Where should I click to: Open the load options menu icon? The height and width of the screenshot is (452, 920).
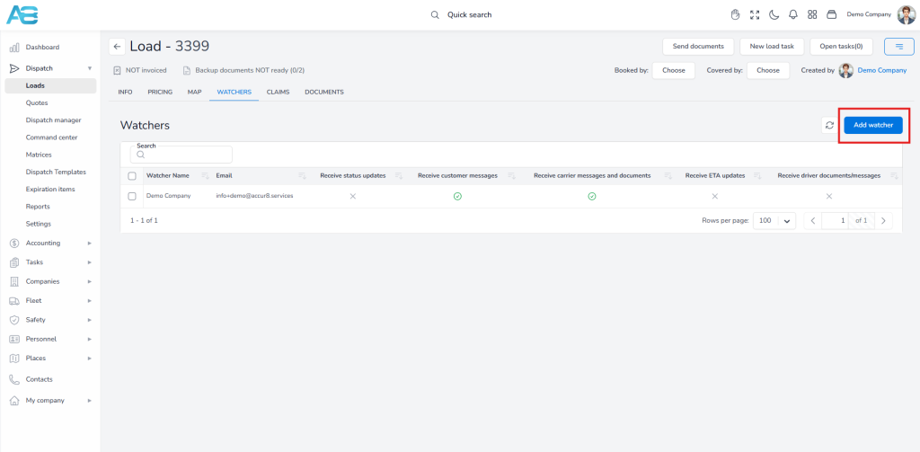[898, 47]
